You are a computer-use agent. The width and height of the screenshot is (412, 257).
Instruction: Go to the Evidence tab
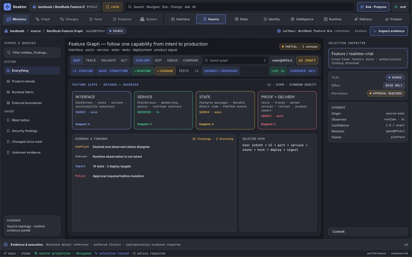122,19
